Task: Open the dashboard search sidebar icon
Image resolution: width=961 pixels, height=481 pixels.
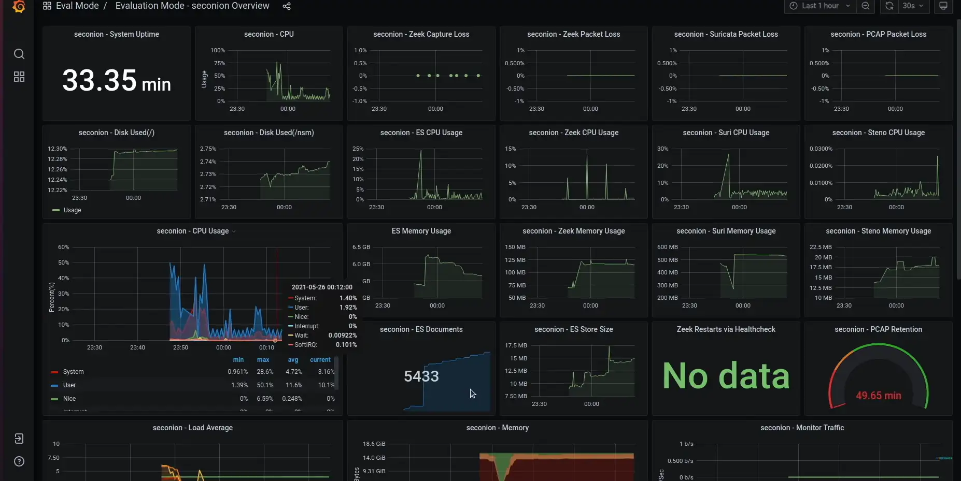Action: 19,54
